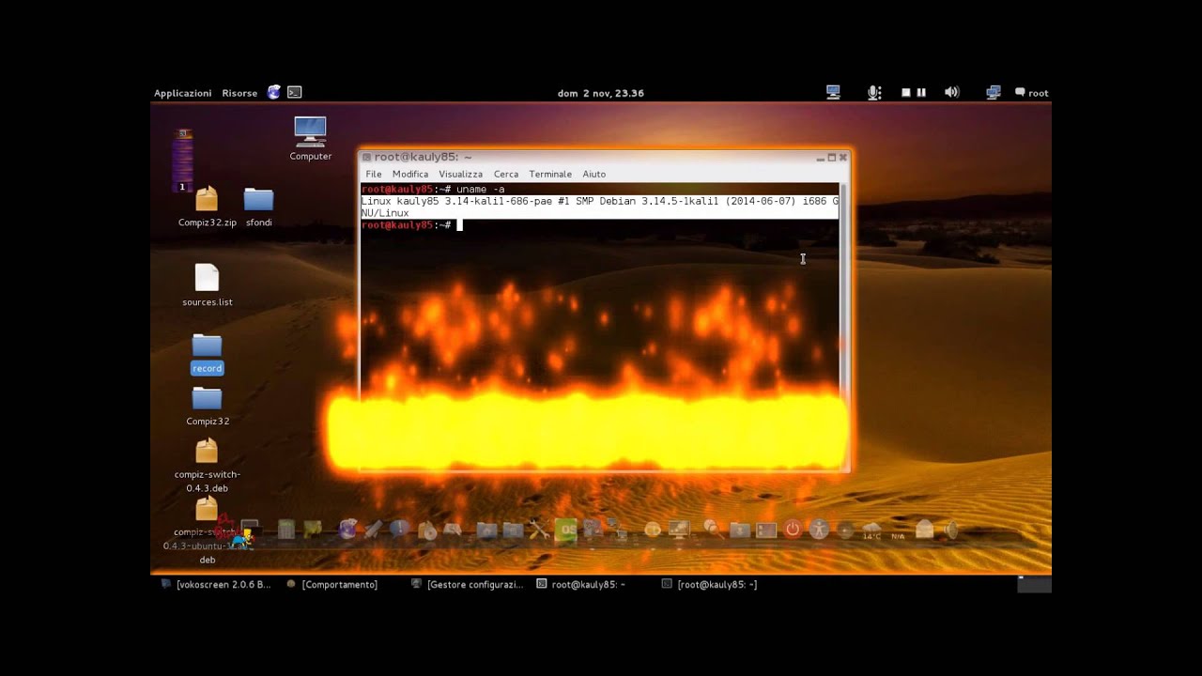Screen dimensions: 1202x676
Task: Open the root user menu
Action: pos(1031,93)
